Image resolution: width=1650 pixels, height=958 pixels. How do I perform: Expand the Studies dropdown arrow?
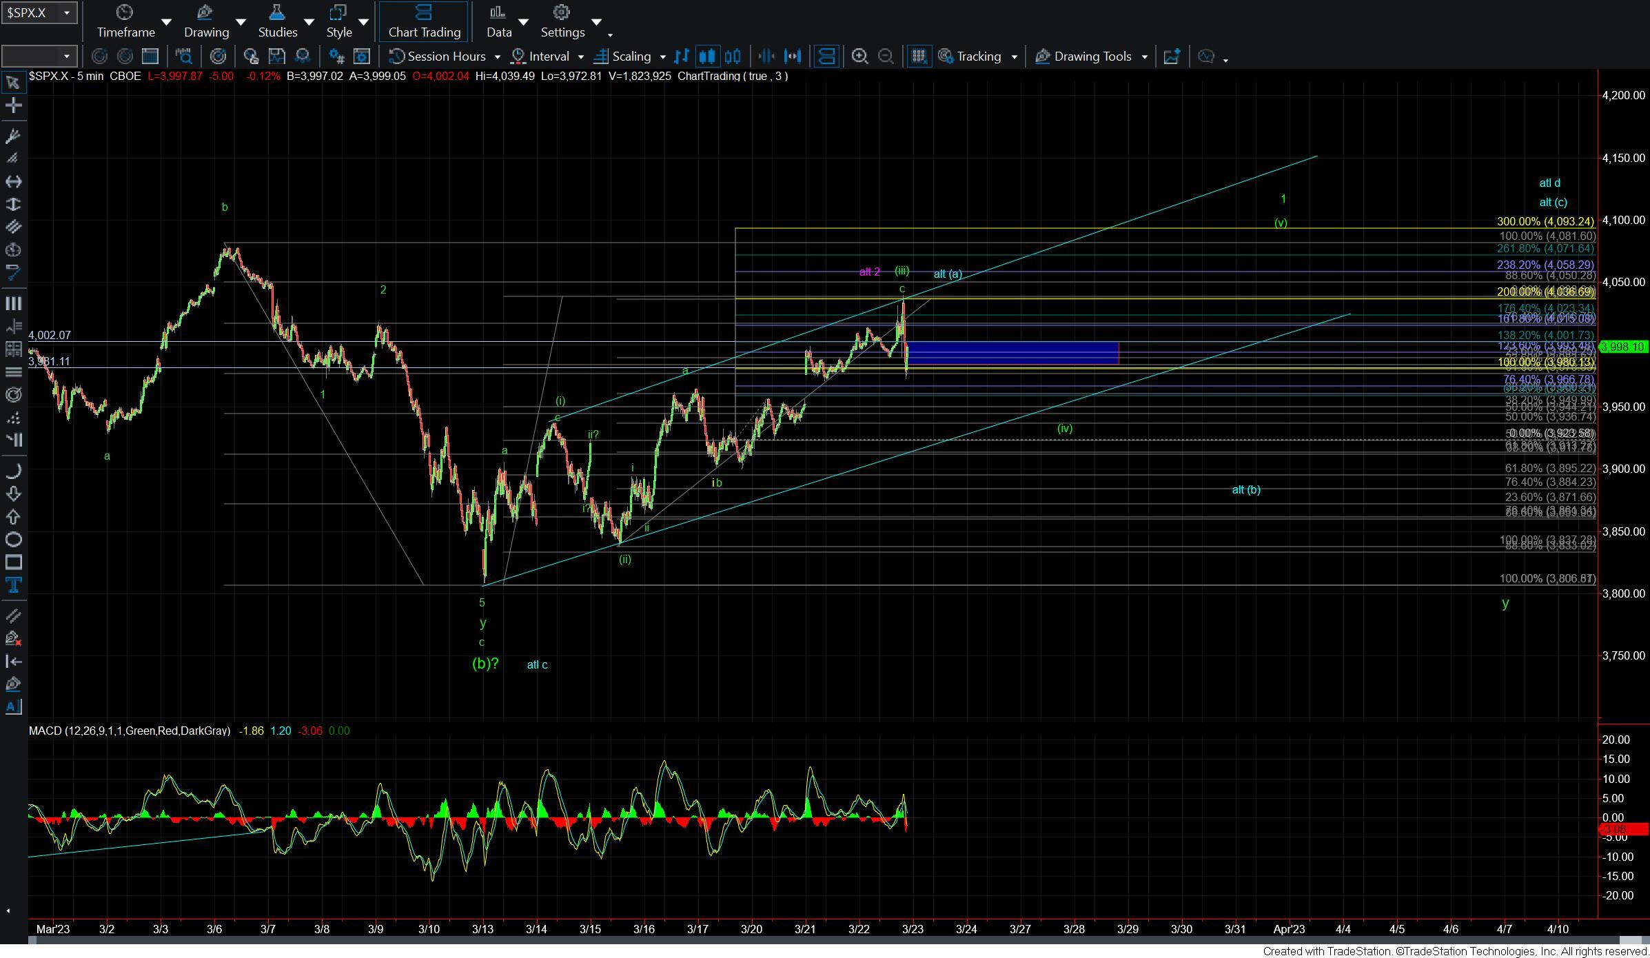pos(309,22)
